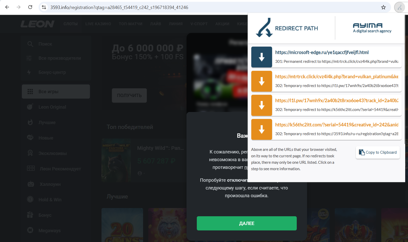Reload the page with refresh icon
Image resolution: width=408 pixels, height=242 pixels.
pyautogui.click(x=30, y=7)
